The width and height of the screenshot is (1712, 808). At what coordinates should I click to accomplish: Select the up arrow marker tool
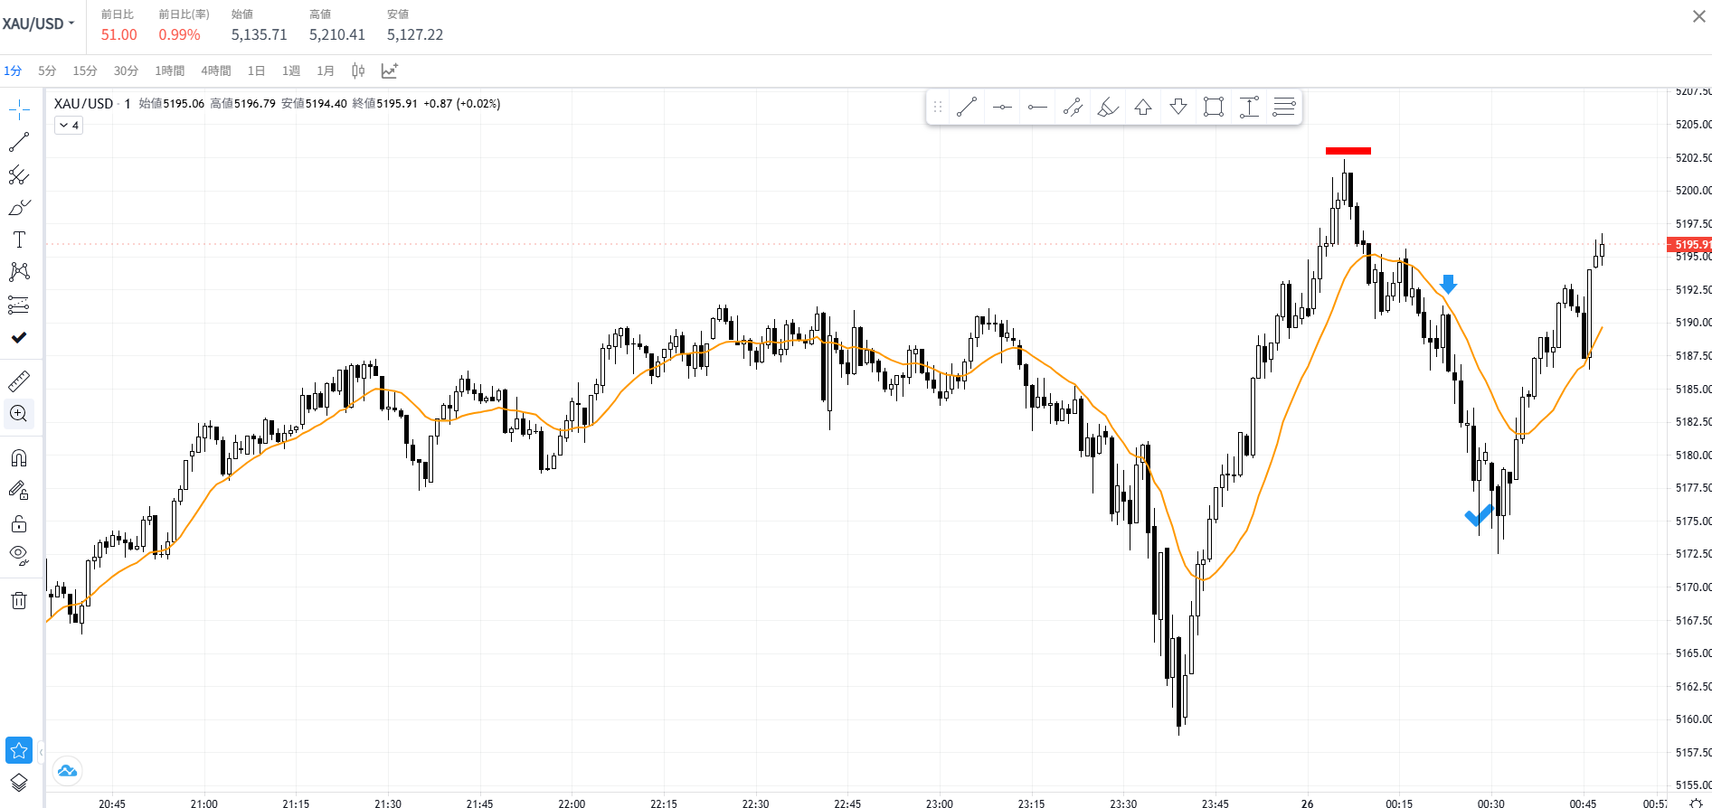[x=1143, y=108]
